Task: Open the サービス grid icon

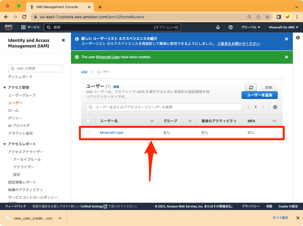Action: coord(23,27)
